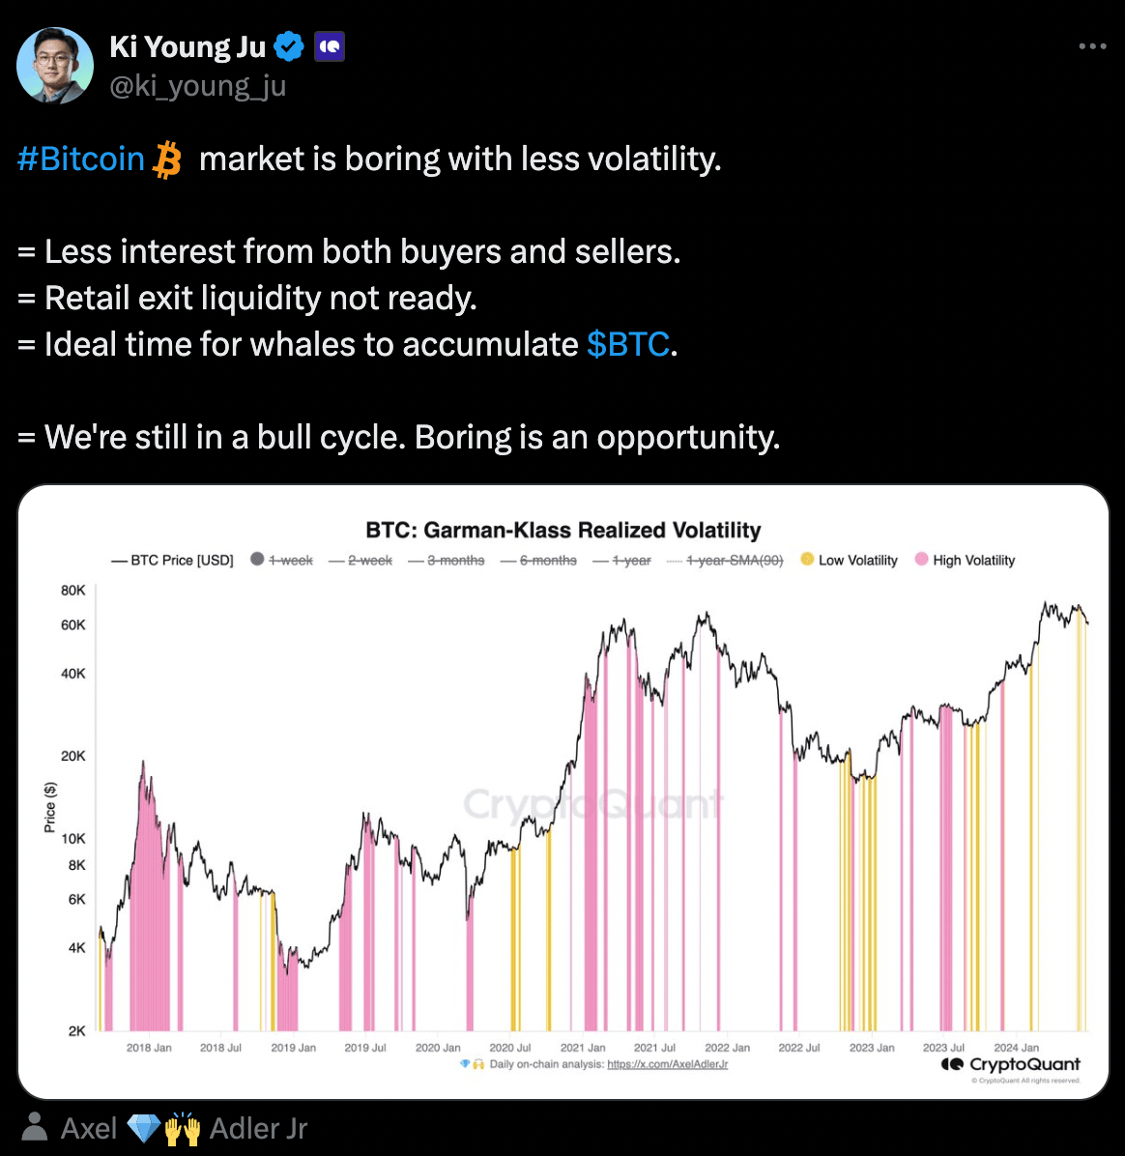Click the blue verified checkmark badge
Viewport: 1125px width, 1156px height.
[x=288, y=45]
